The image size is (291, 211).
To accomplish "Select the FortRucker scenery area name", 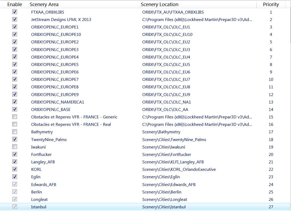I will tap(41, 154).
